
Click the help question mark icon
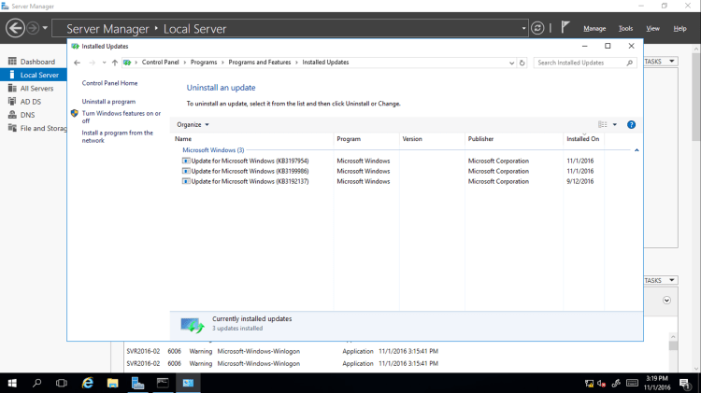coord(631,124)
